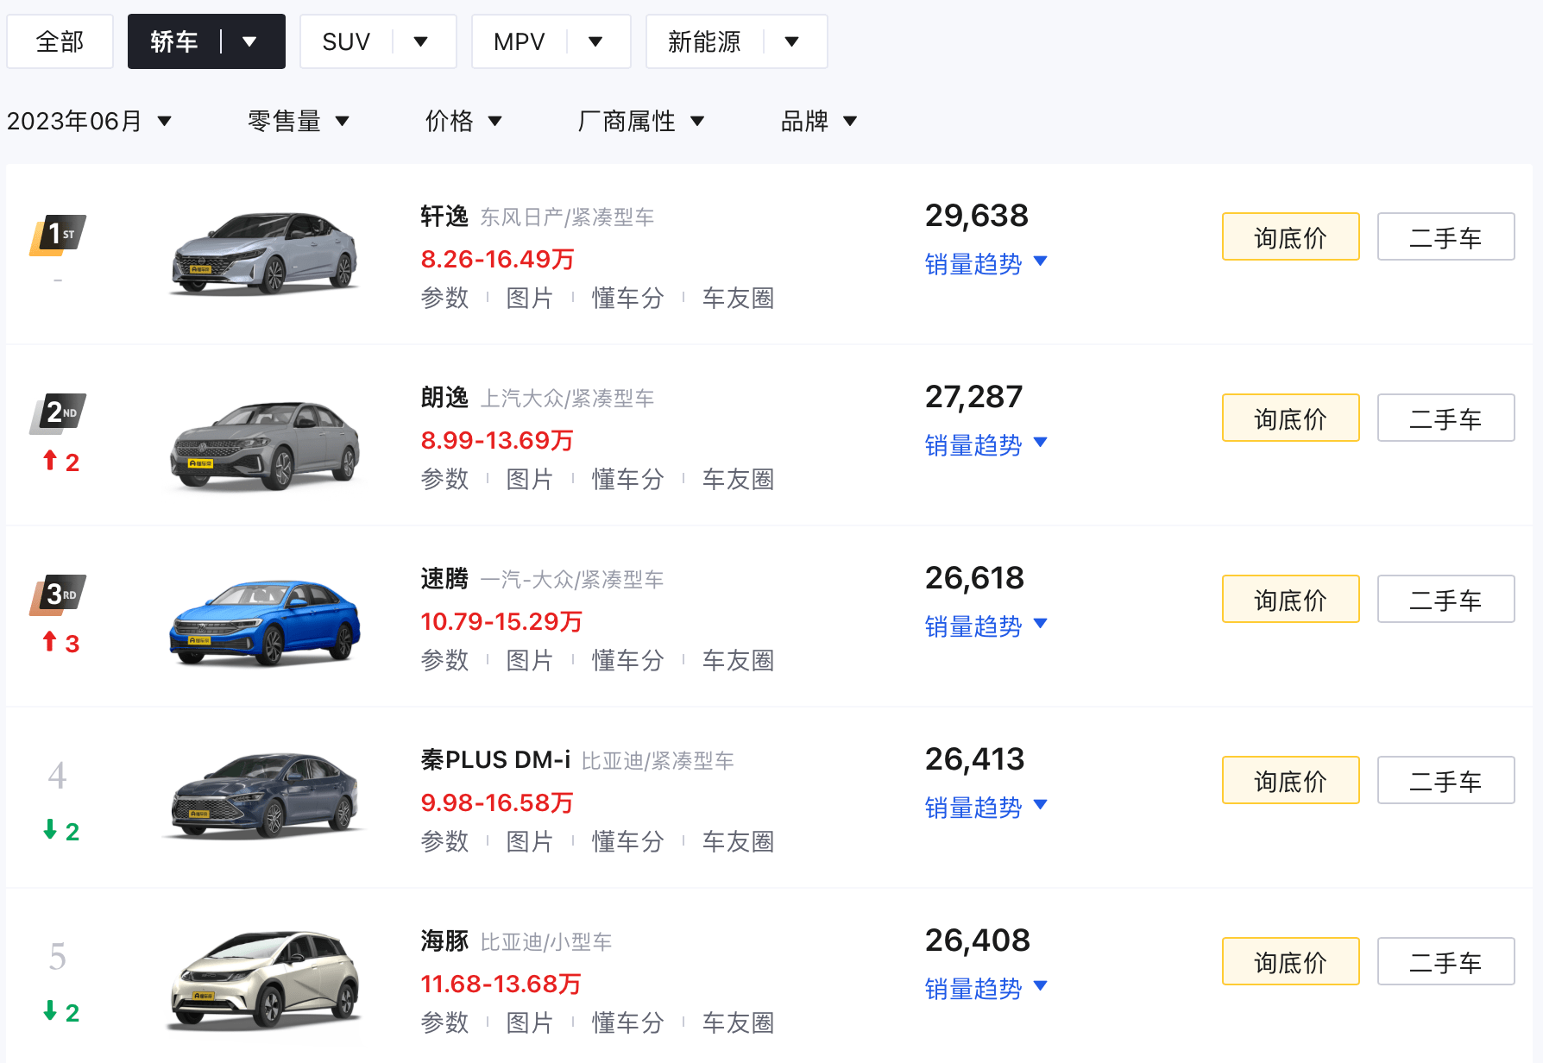1543x1063 pixels.
Task: Open 车友圈 link for 海豚
Action: click(x=738, y=1022)
